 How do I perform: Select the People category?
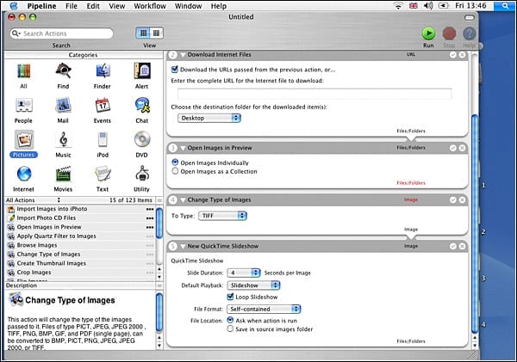23,106
